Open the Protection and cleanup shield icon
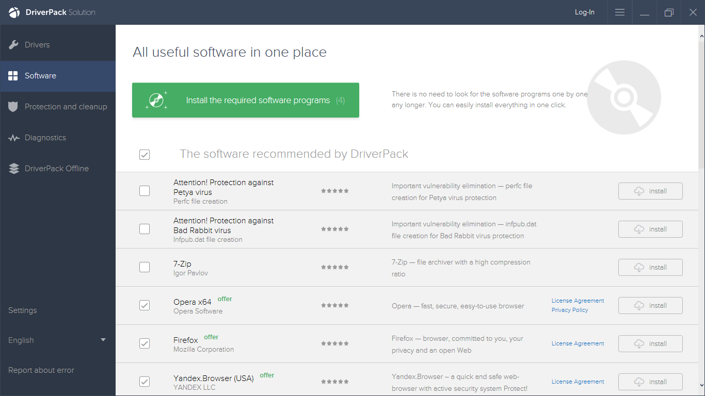Image resolution: width=705 pixels, height=396 pixels. coord(14,107)
